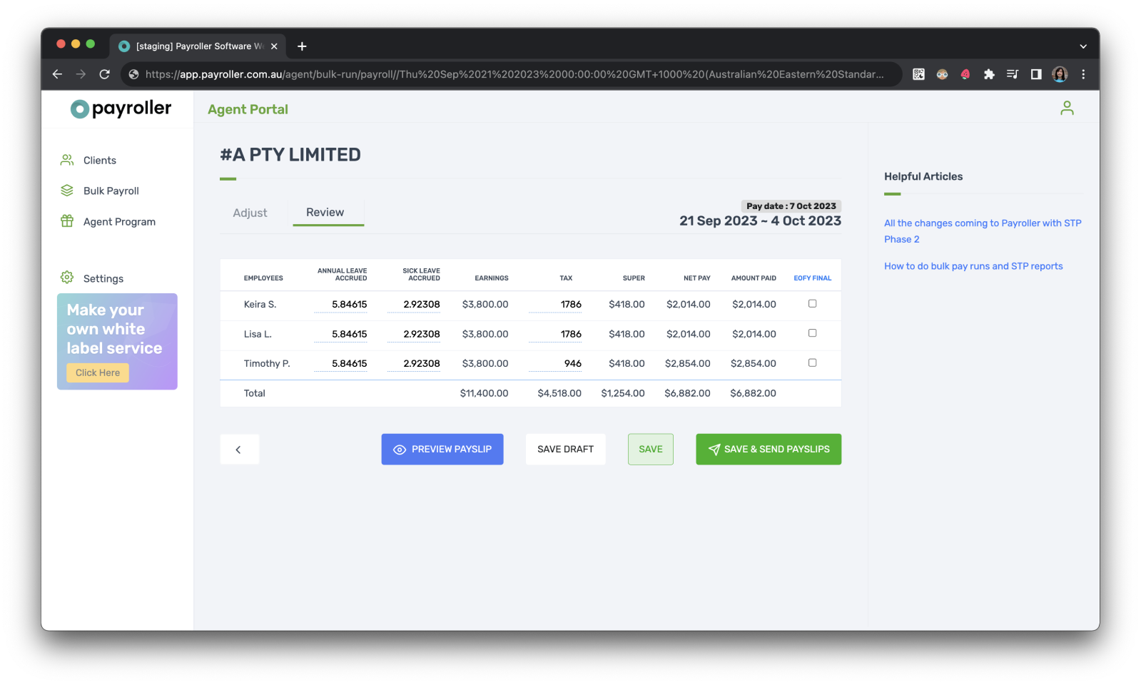
Task: Click the browser back arrow
Action: tap(58, 74)
